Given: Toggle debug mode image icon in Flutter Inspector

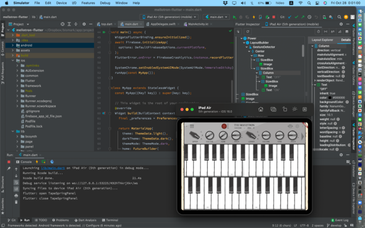Looking at the screenshot, I should [x=347, y=32].
